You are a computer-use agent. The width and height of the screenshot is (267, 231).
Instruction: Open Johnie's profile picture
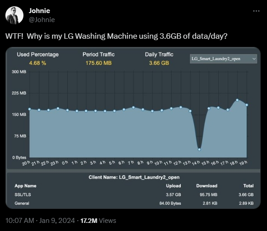[x=14, y=15]
